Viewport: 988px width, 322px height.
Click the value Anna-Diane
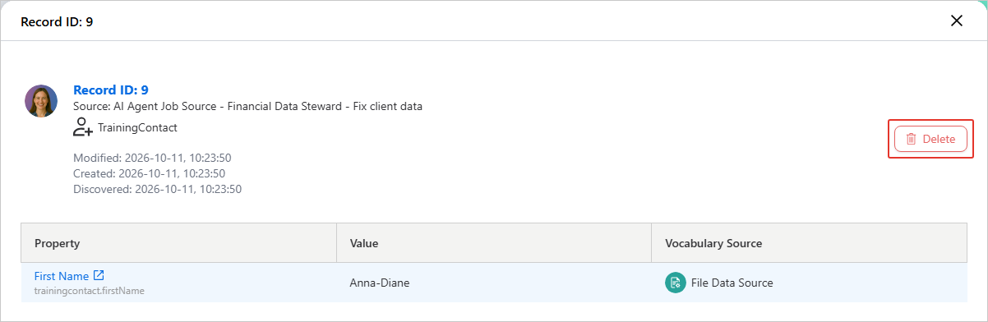pos(380,283)
